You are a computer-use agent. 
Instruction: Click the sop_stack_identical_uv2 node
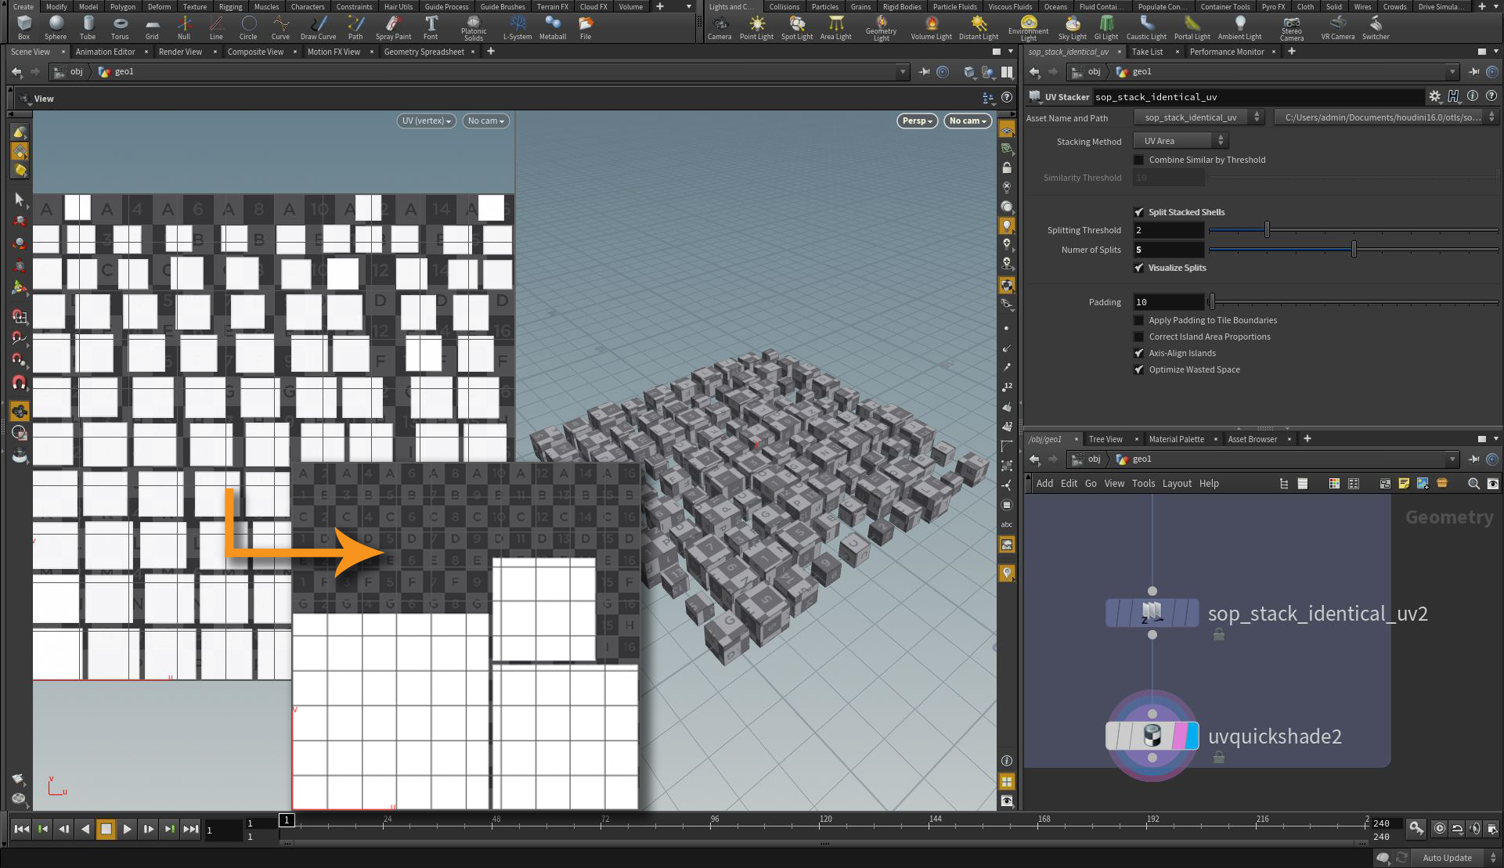click(1152, 613)
